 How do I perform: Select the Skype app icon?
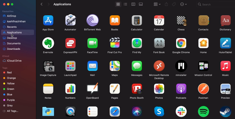click(x=159, y=111)
